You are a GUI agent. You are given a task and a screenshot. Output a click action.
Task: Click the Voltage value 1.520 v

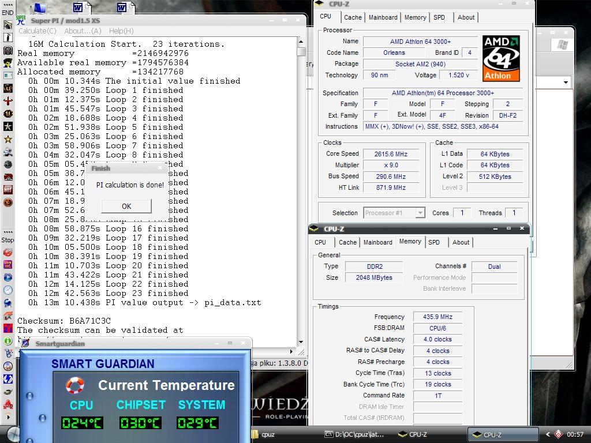pos(459,75)
